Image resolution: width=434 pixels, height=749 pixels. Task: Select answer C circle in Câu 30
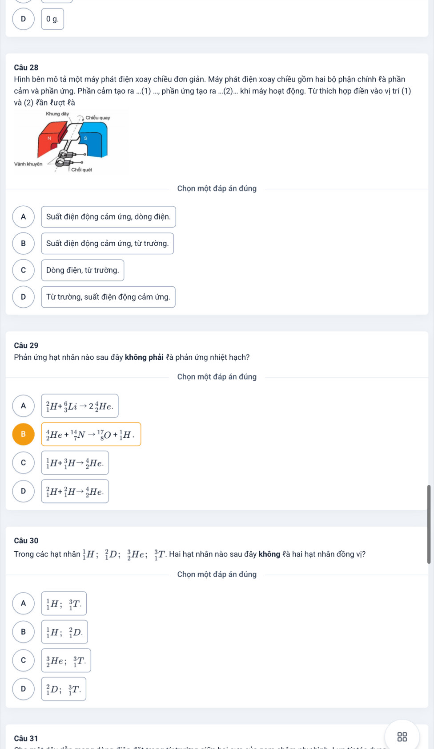click(24, 660)
